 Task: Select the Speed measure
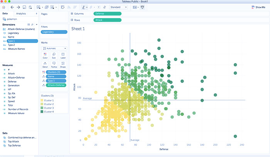click(11, 101)
